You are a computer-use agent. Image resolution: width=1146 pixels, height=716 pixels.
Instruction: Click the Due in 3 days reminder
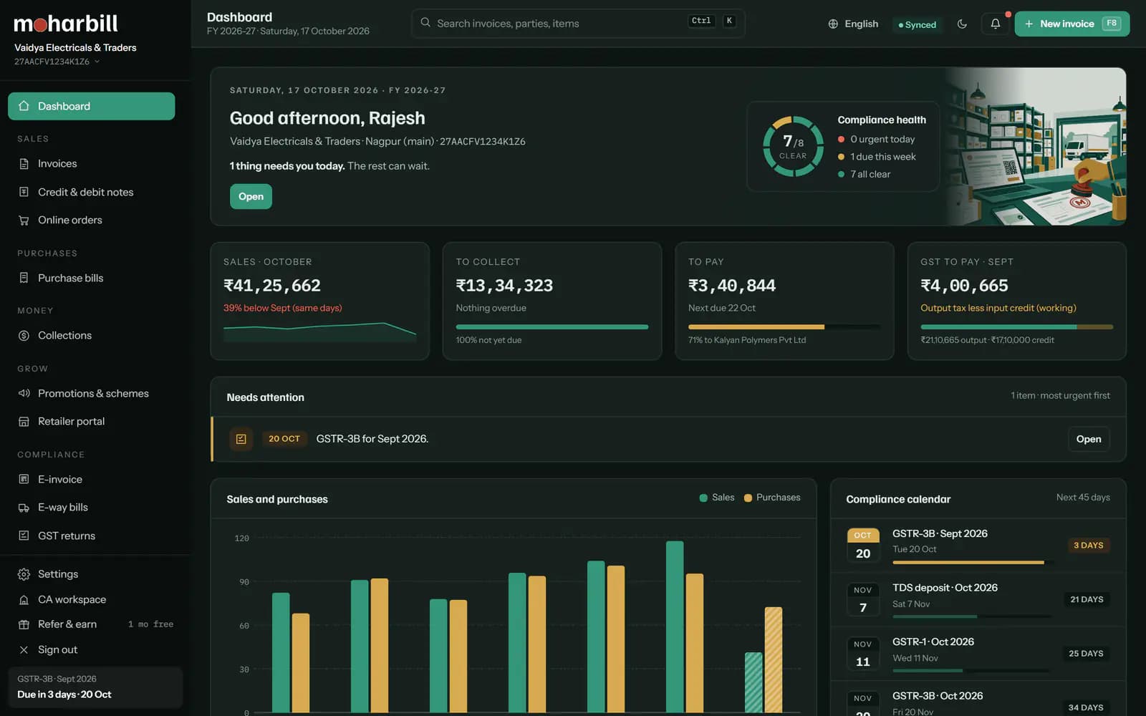[95, 687]
